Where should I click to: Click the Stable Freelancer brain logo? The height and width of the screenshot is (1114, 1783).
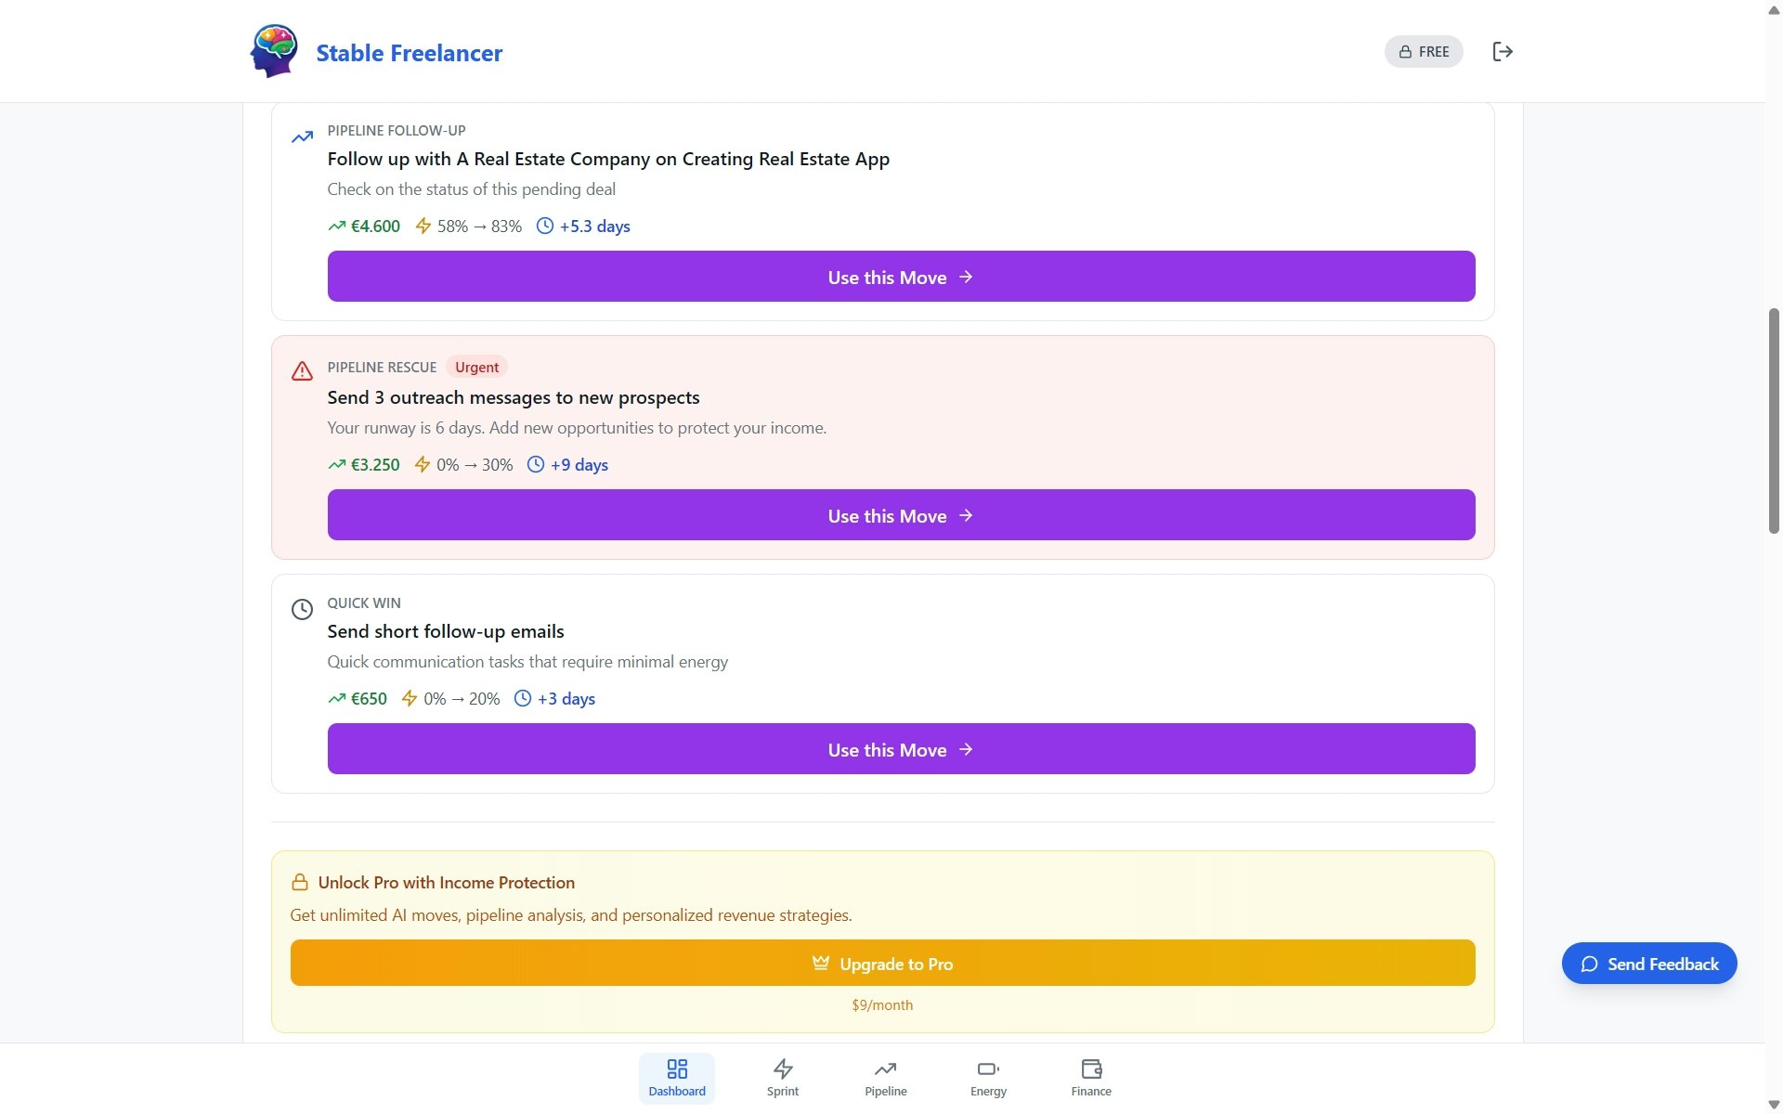tap(273, 51)
